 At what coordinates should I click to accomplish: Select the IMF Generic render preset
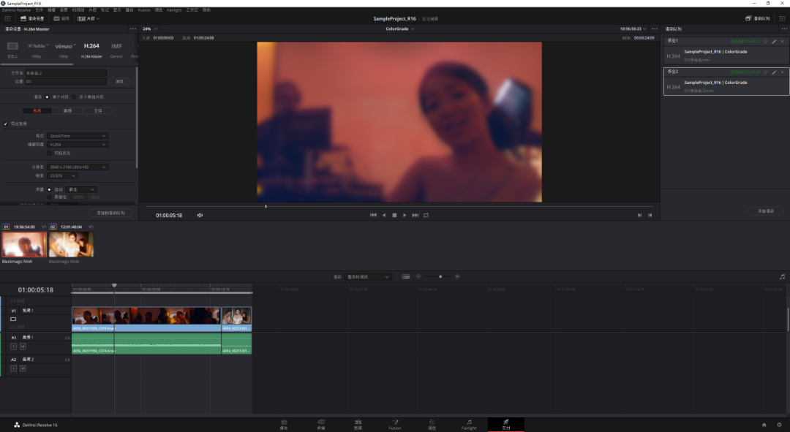[116, 50]
